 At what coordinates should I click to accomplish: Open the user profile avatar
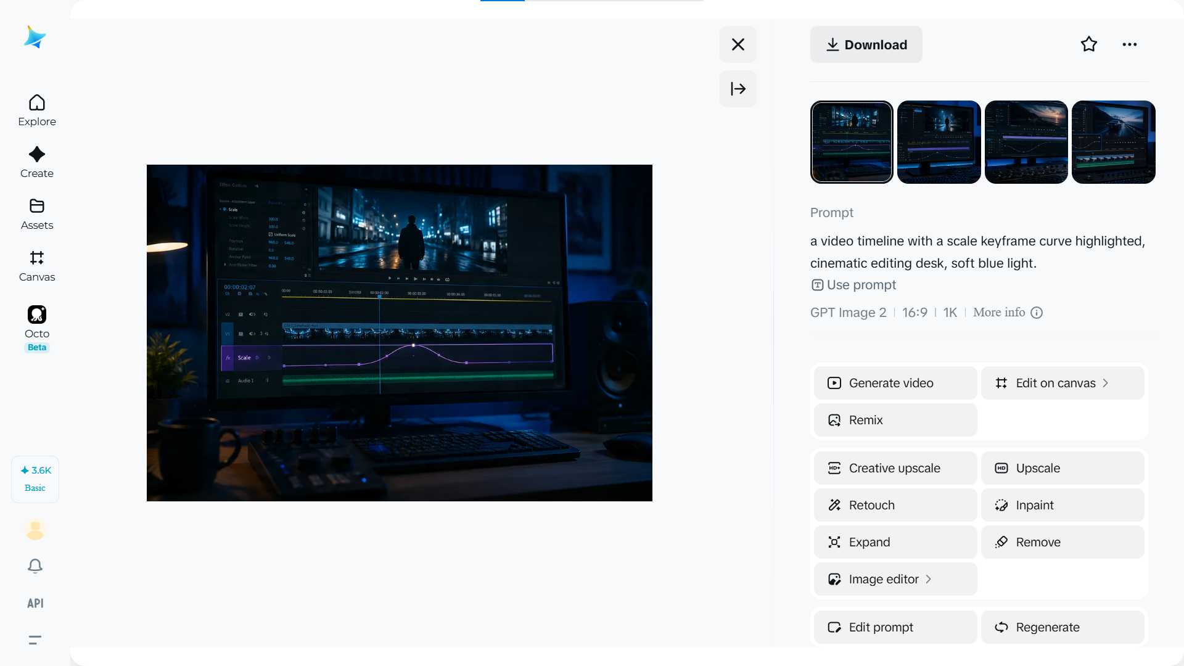tap(35, 529)
